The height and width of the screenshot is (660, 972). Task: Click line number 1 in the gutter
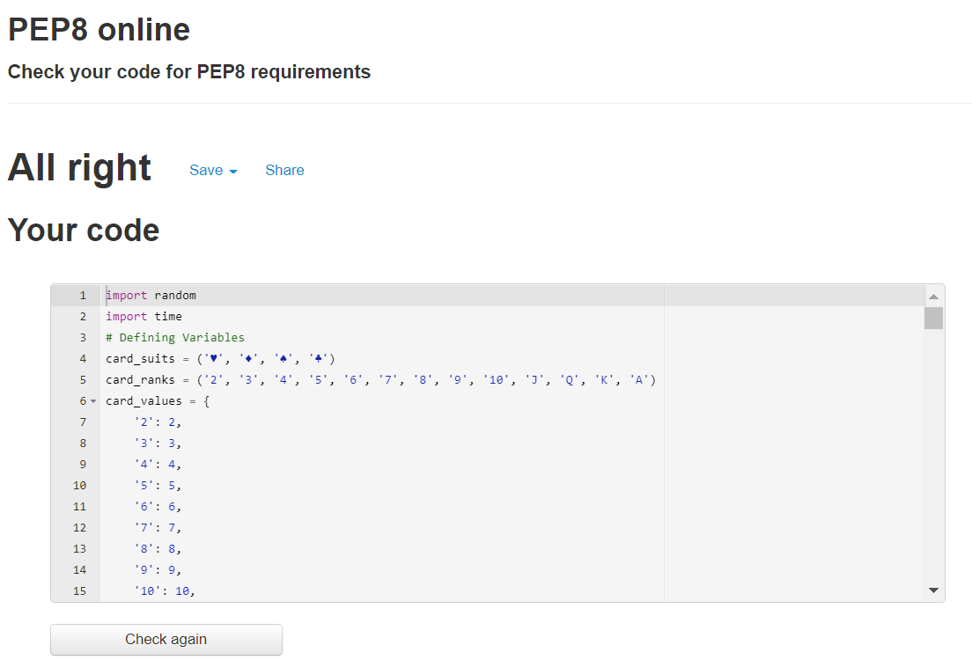point(83,295)
